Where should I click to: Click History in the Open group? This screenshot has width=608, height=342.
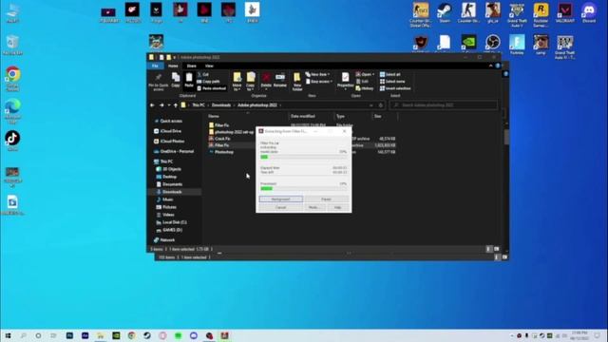click(365, 88)
